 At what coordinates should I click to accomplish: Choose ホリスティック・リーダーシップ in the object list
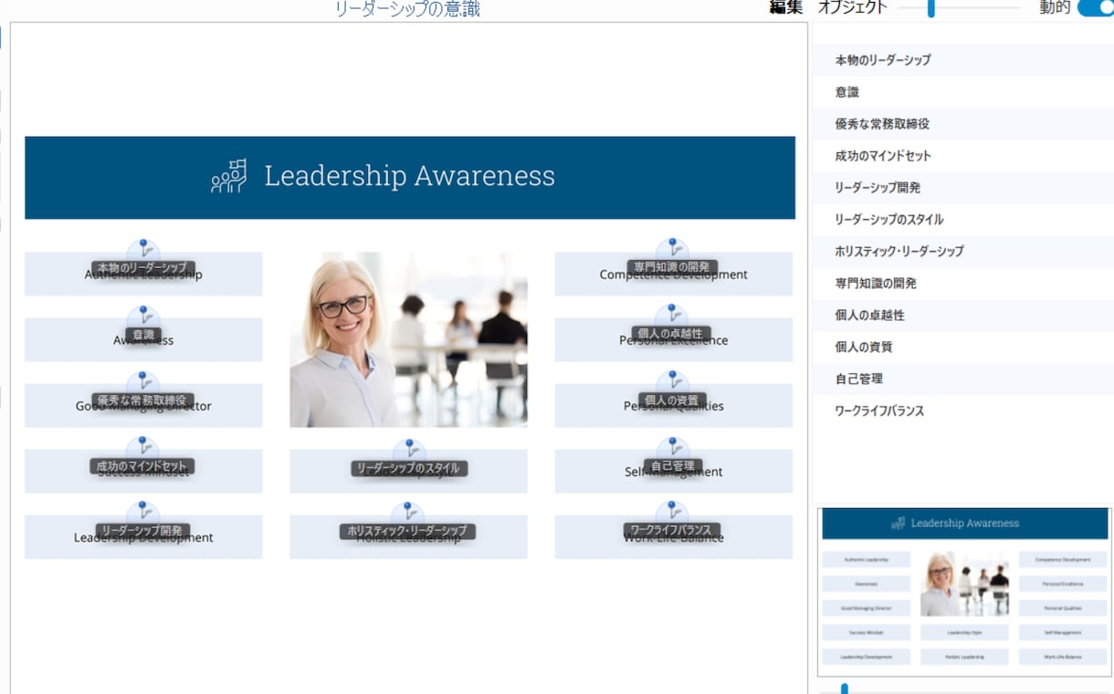(963, 252)
